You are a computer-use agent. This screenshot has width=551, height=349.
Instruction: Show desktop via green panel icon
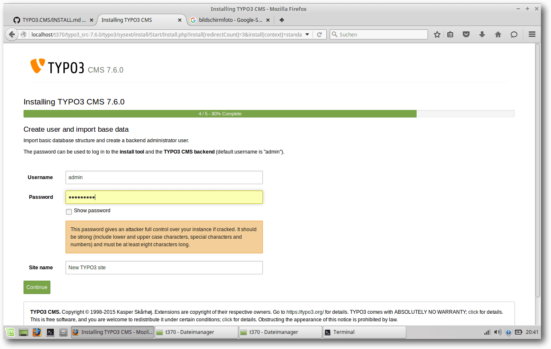[x=24, y=332]
